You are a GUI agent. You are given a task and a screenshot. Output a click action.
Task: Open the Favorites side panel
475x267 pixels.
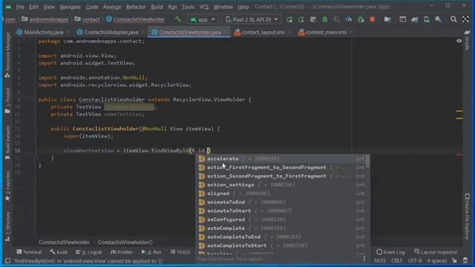(7, 185)
